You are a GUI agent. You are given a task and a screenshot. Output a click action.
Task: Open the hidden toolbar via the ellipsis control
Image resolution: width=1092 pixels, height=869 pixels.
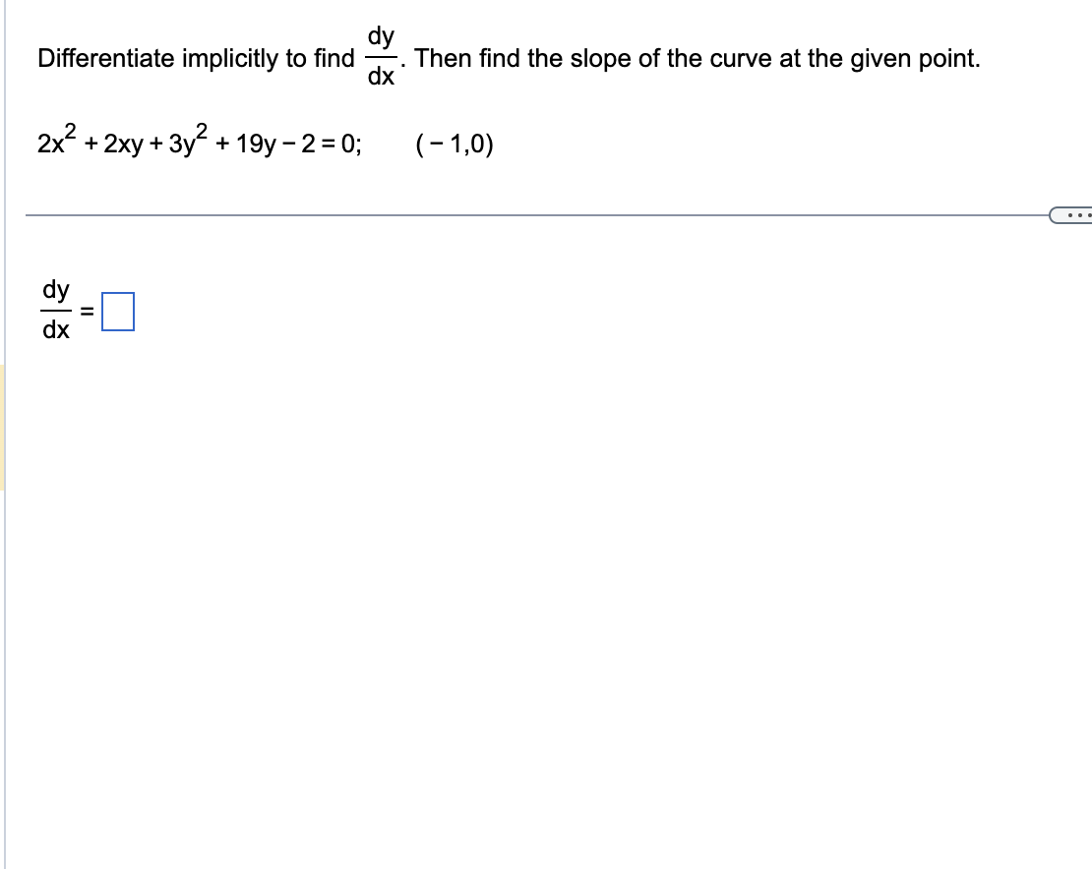click(x=1079, y=214)
